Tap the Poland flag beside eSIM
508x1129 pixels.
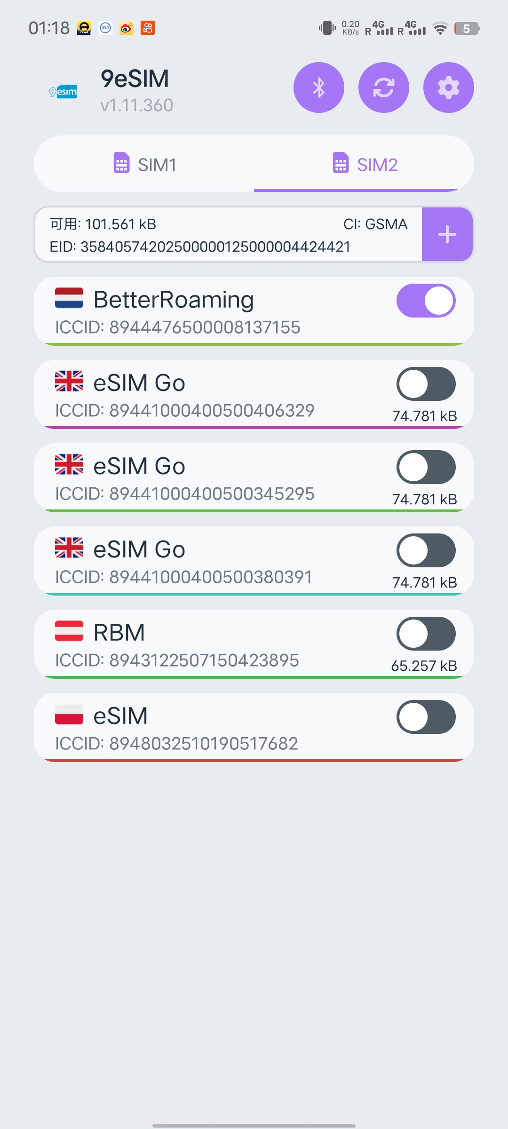pos(69,715)
